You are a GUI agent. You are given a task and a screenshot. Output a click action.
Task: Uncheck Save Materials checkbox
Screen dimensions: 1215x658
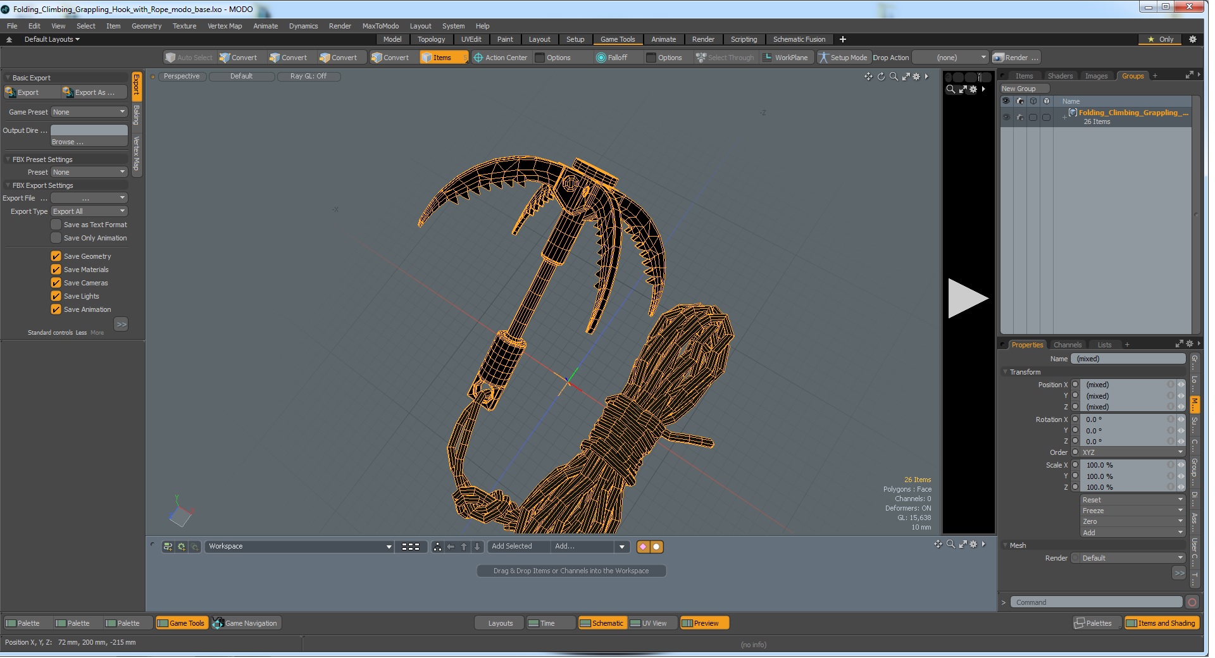point(56,270)
